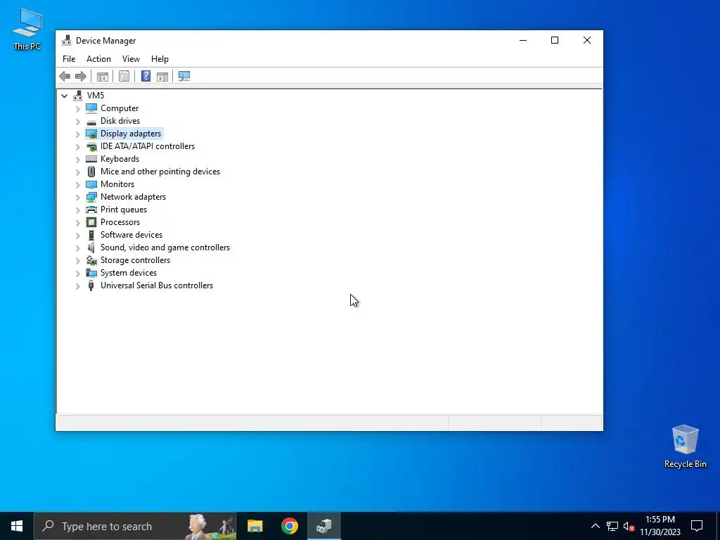Click the Device Manager title bar icon

pyautogui.click(x=67, y=40)
